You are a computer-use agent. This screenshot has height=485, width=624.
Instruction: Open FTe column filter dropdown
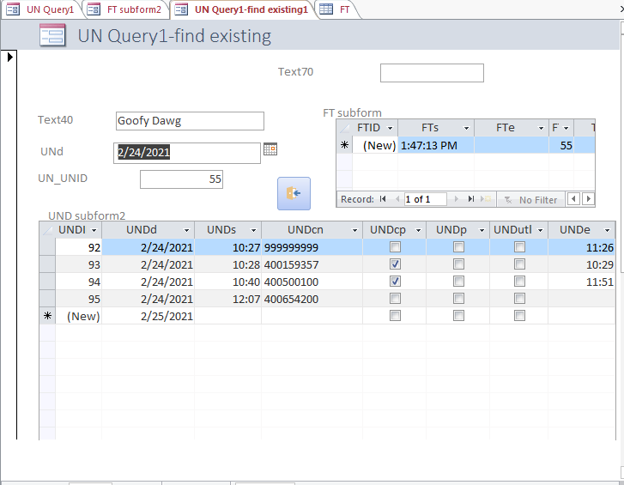[x=541, y=128]
